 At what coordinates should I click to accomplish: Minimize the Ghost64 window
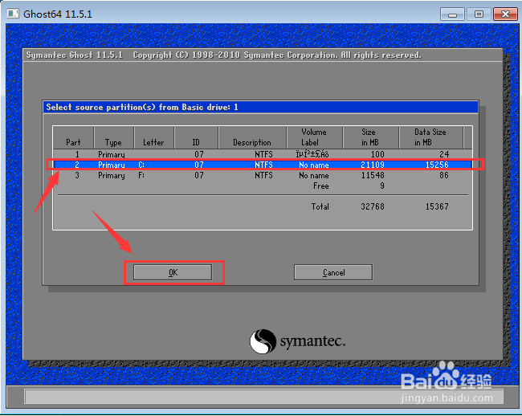coord(452,14)
